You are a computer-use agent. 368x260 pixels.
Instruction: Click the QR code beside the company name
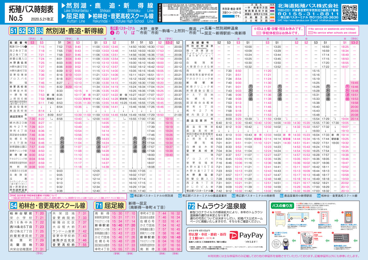(x=350, y=13)
